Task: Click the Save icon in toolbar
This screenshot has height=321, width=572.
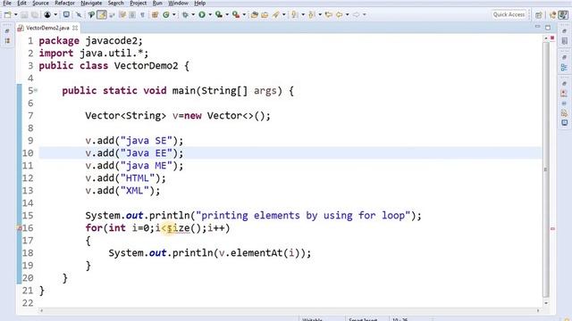Action: pos(24,15)
